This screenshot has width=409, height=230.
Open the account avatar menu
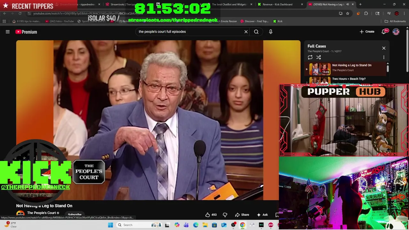click(396, 32)
